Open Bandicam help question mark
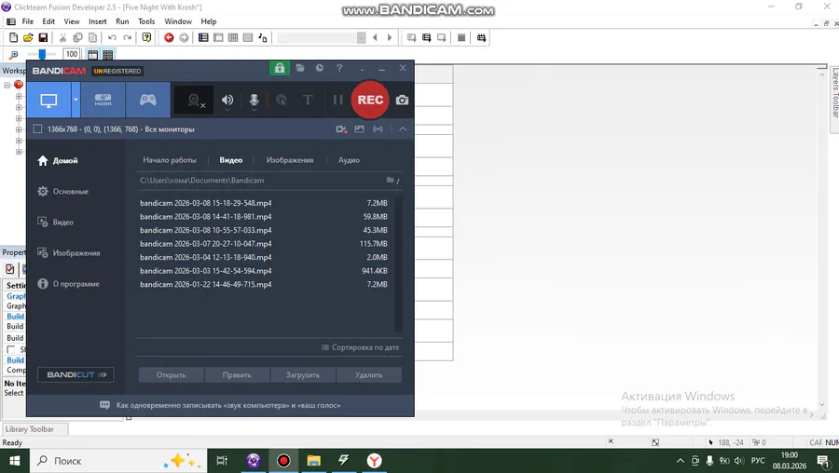Viewport: 839px width, 473px height. pos(339,68)
